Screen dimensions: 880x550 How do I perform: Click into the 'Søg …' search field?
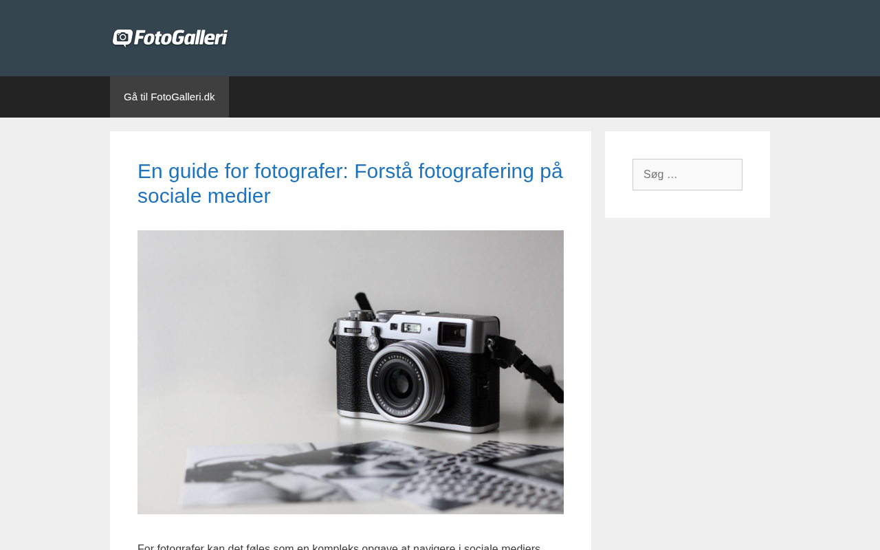pyautogui.click(x=687, y=175)
